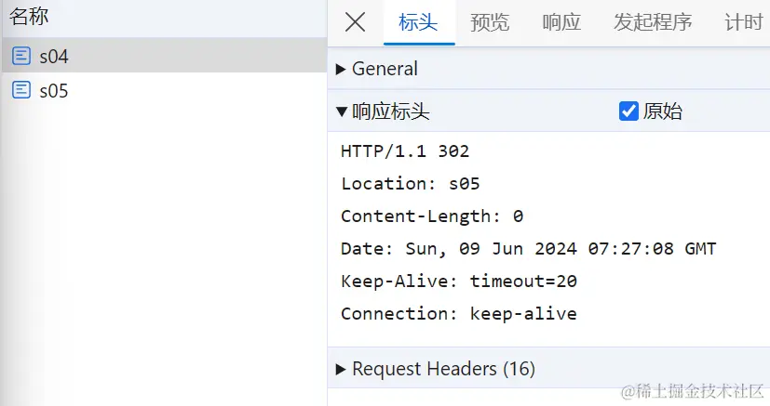This screenshot has width=770, height=406.
Task: Click the document icon next to s04
Action: [21, 56]
